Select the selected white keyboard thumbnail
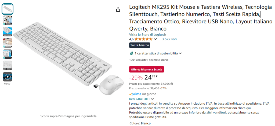This screenshot has height=126, width=275. pos(8,9)
